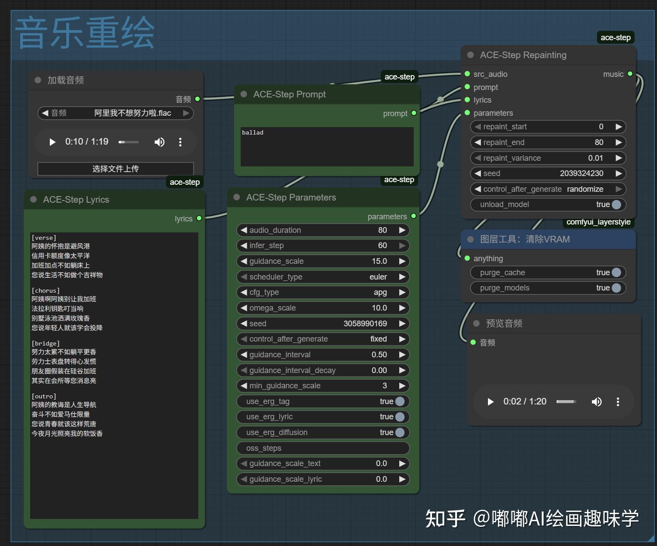Click inside the ballad prompt text area
This screenshot has height=546, width=657.
(326, 147)
